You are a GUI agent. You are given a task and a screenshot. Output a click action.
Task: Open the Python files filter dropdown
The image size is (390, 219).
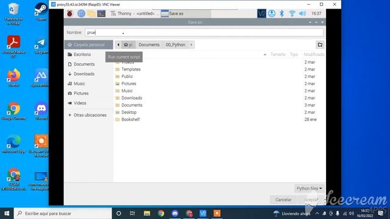[309, 189]
